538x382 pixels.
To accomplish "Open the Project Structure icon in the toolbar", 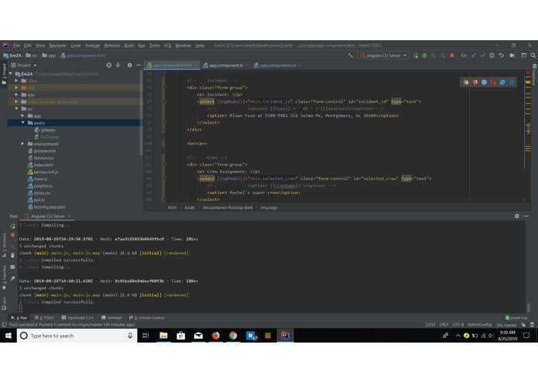I will (512, 56).
